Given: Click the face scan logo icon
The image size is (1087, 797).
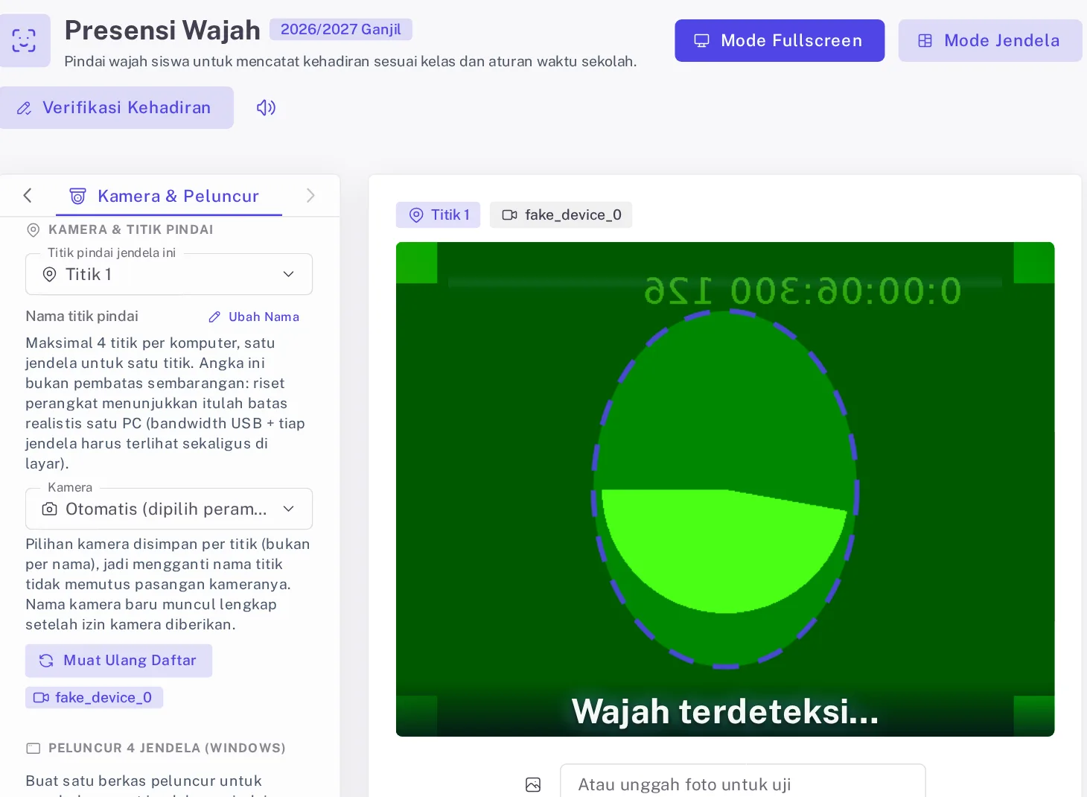Looking at the screenshot, I should [24, 40].
